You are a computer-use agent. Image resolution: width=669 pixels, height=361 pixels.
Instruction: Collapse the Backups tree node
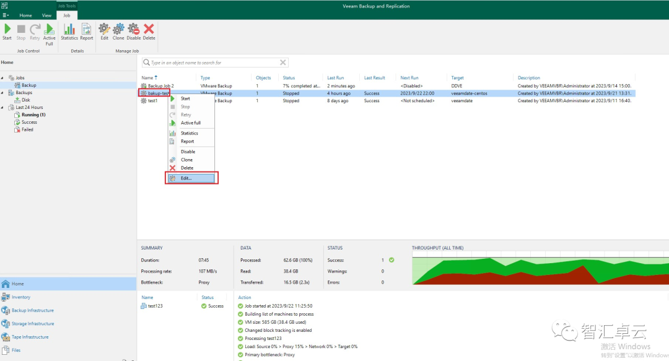pyautogui.click(x=4, y=92)
